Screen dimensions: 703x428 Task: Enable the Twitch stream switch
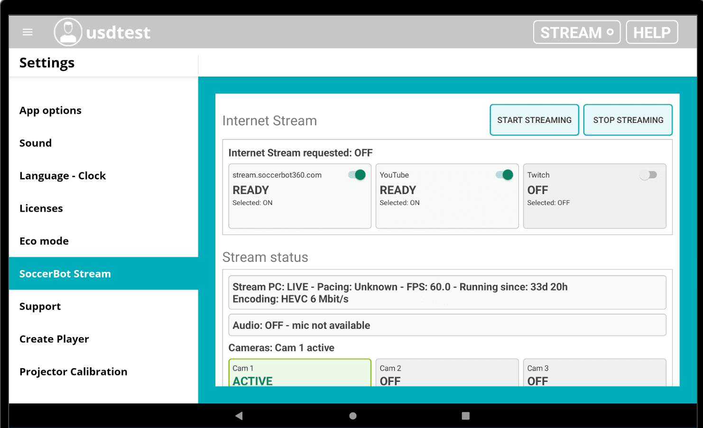(x=648, y=175)
